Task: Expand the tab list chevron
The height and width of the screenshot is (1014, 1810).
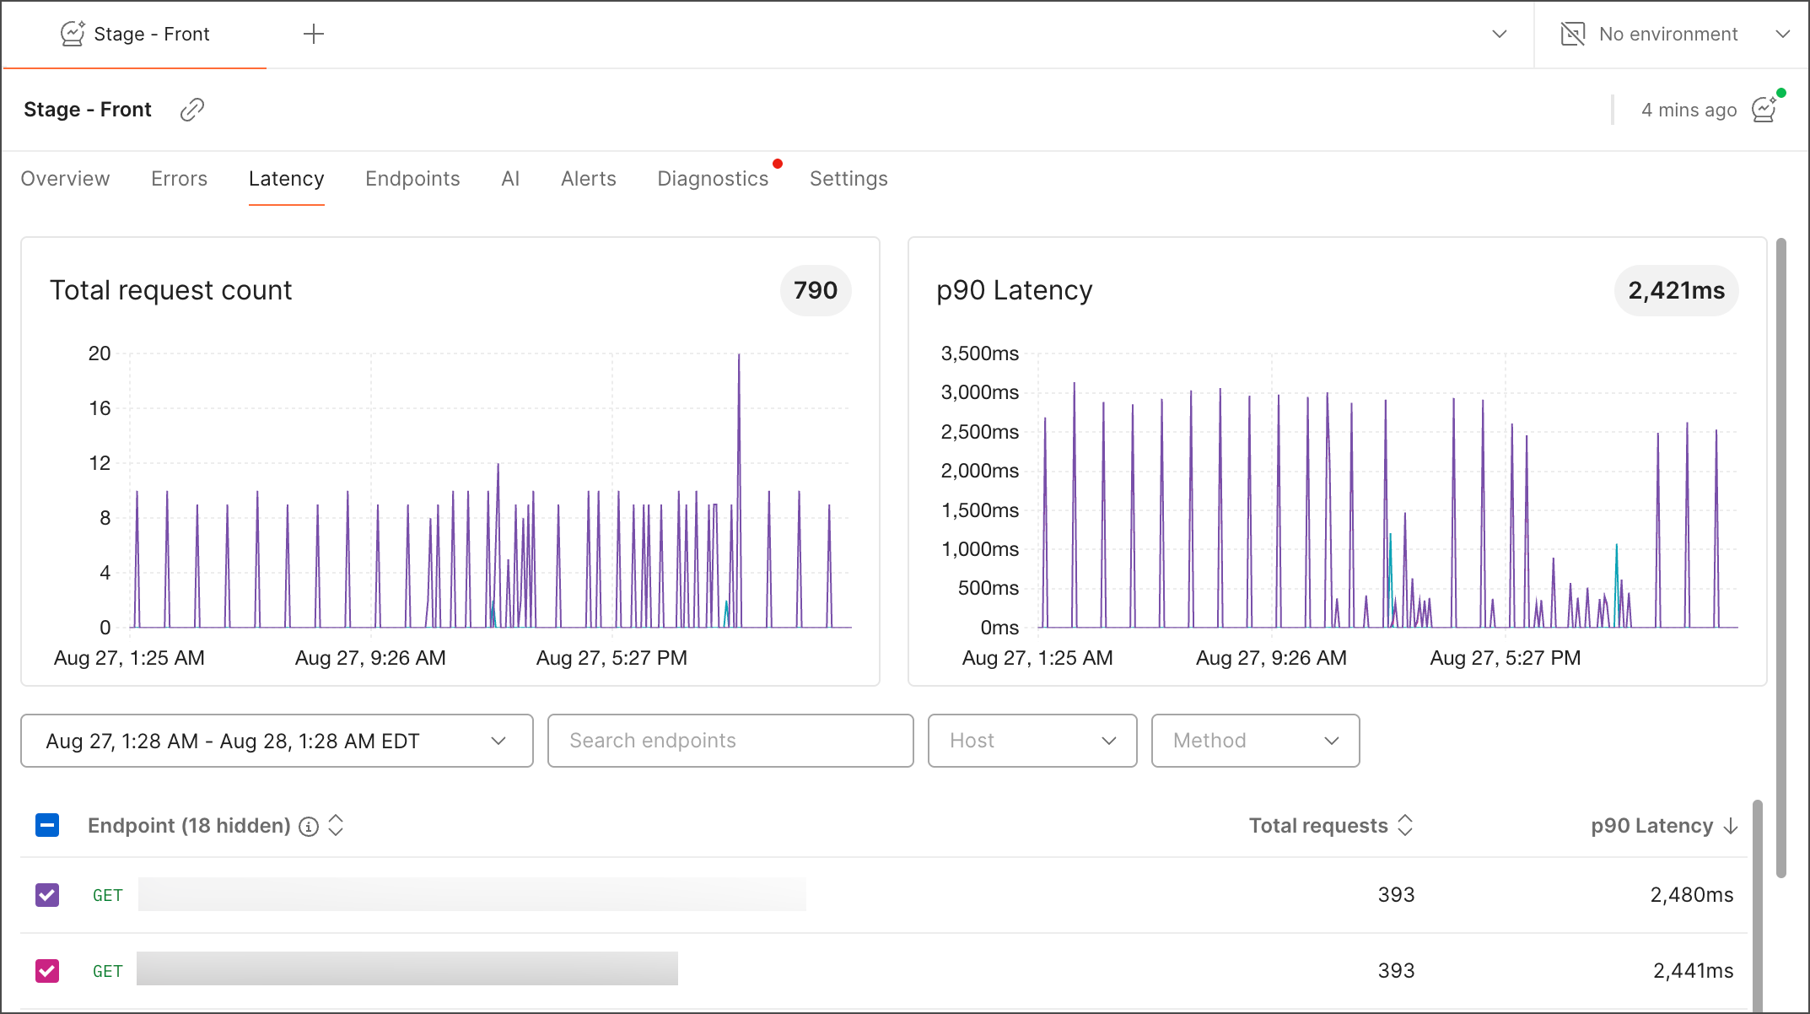Action: coord(1500,34)
